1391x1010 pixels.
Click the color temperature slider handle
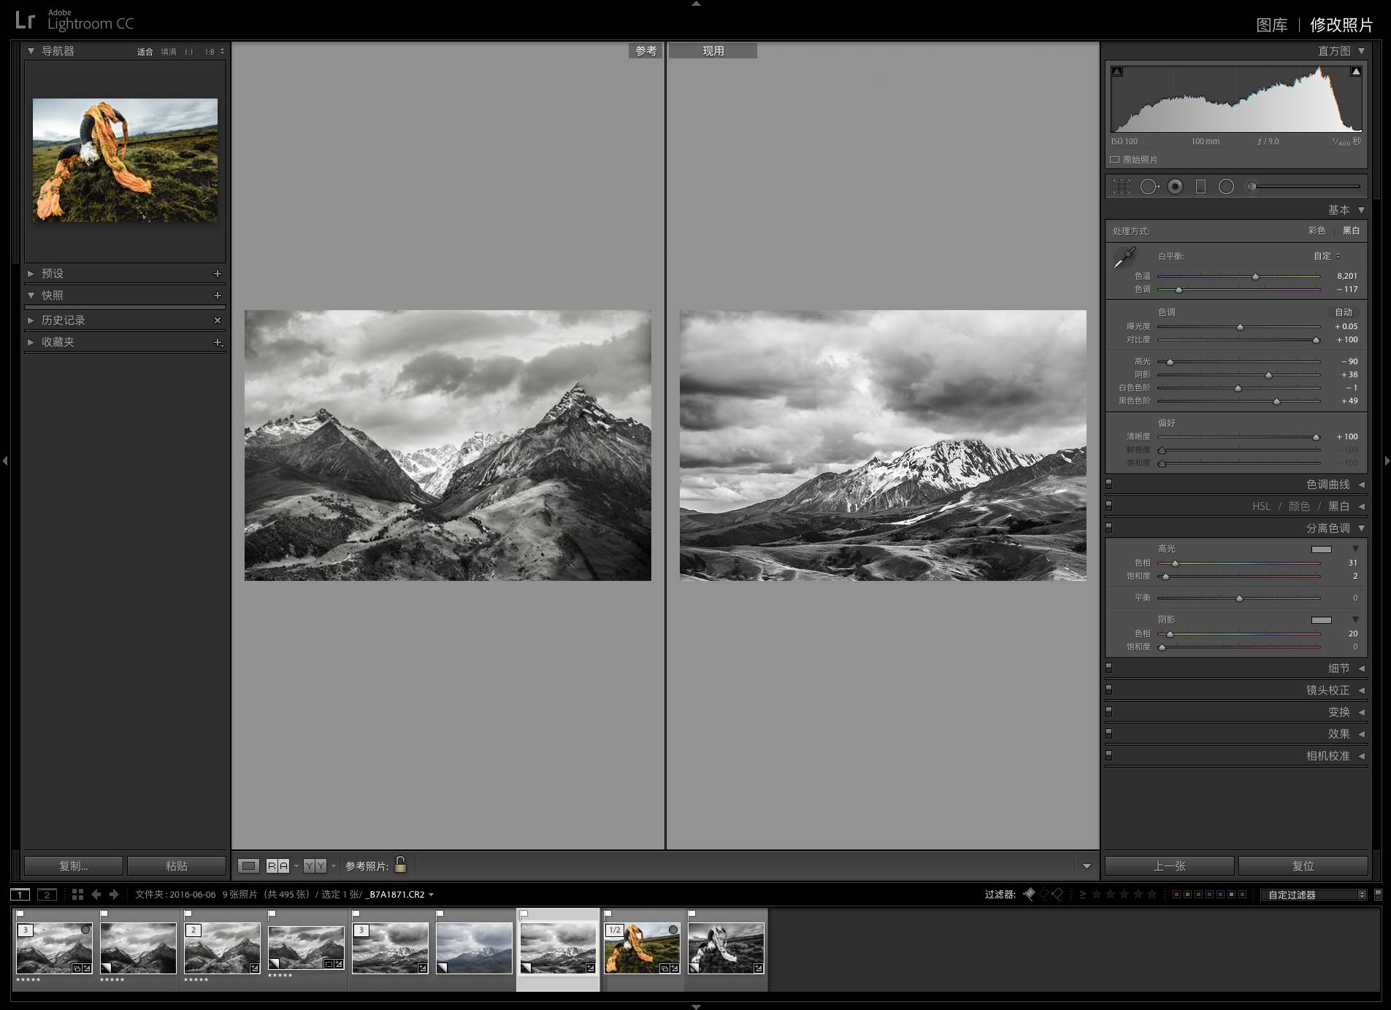coord(1255,277)
